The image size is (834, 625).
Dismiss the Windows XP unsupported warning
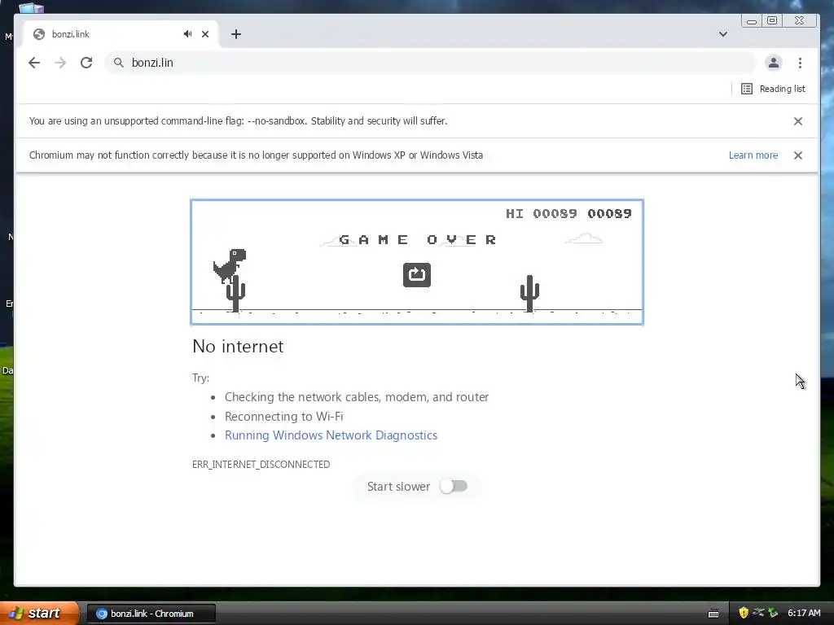798,155
